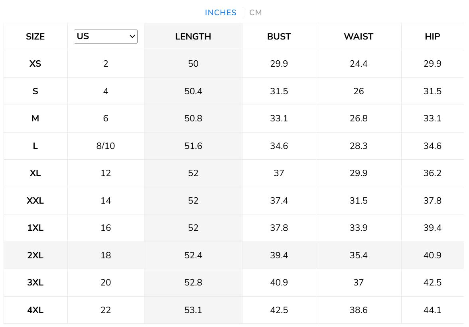This screenshot has height=327, width=469.
Task: Select the 2XL size row label
Action: 35,255
